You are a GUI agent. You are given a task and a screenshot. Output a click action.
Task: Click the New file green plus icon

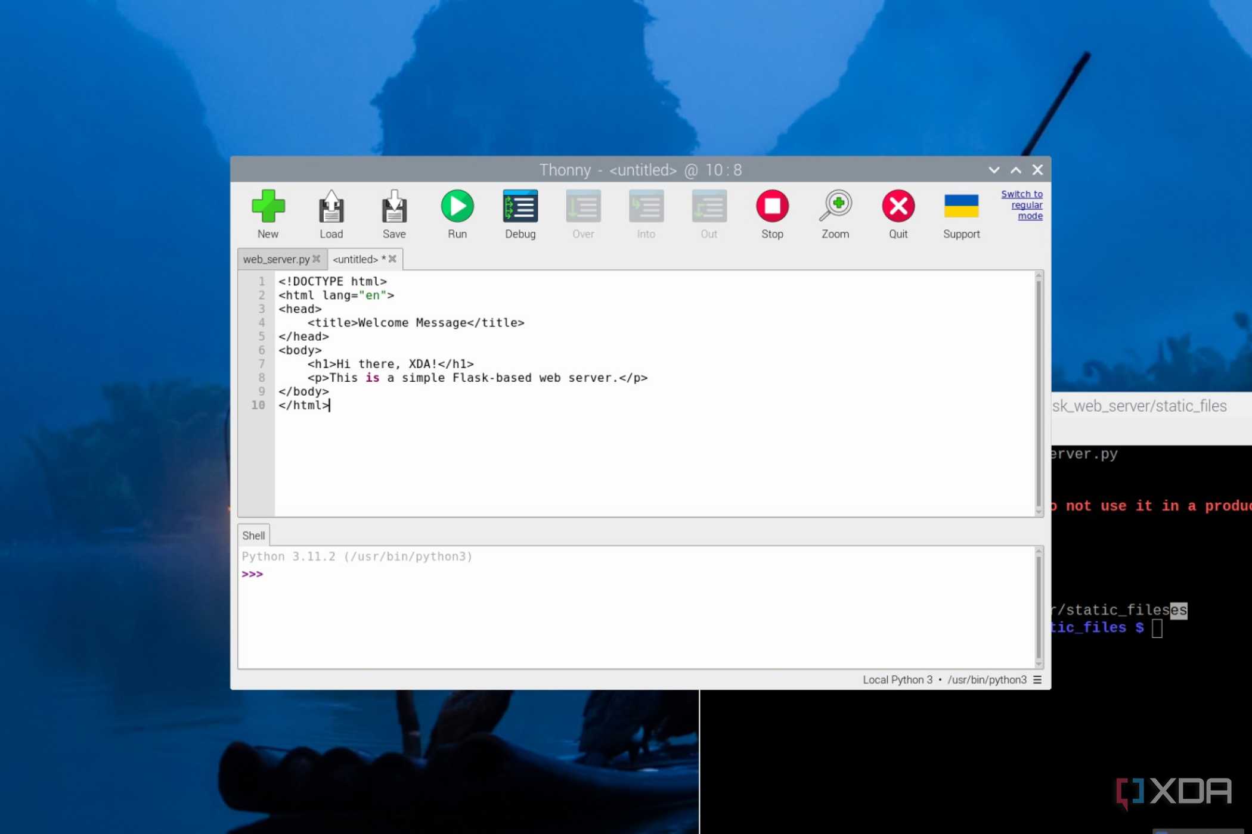268,206
